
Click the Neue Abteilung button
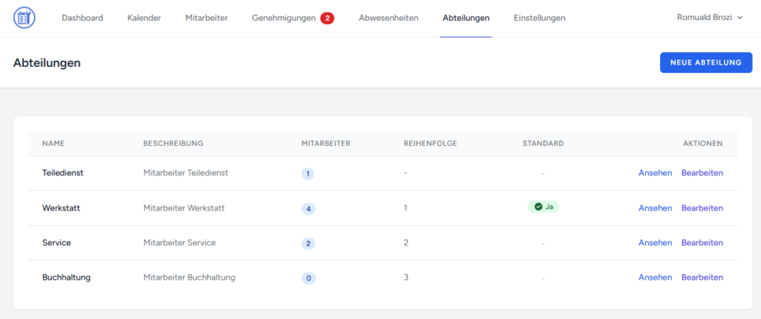click(705, 62)
